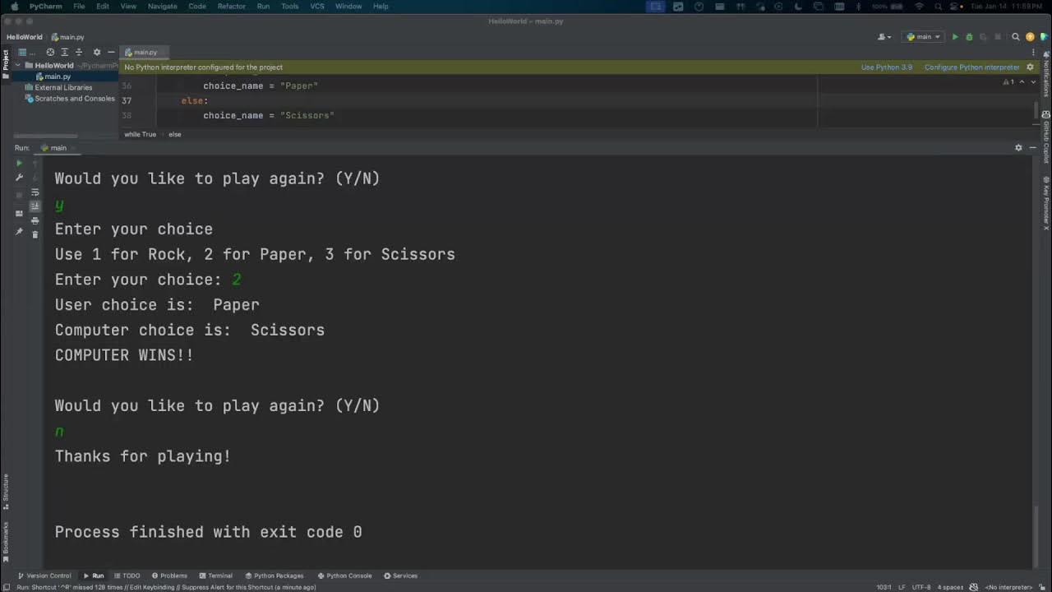Open Project panel gear options
1052x592 pixels.
[97, 52]
